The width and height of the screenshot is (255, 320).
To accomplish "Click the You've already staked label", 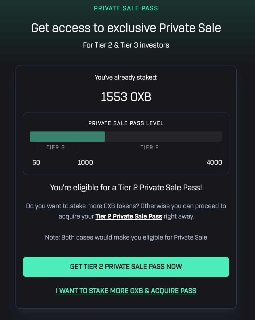I will [x=126, y=77].
